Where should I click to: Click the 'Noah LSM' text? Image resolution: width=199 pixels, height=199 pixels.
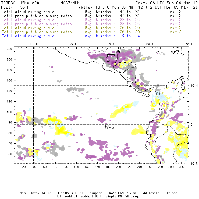[116, 193]
